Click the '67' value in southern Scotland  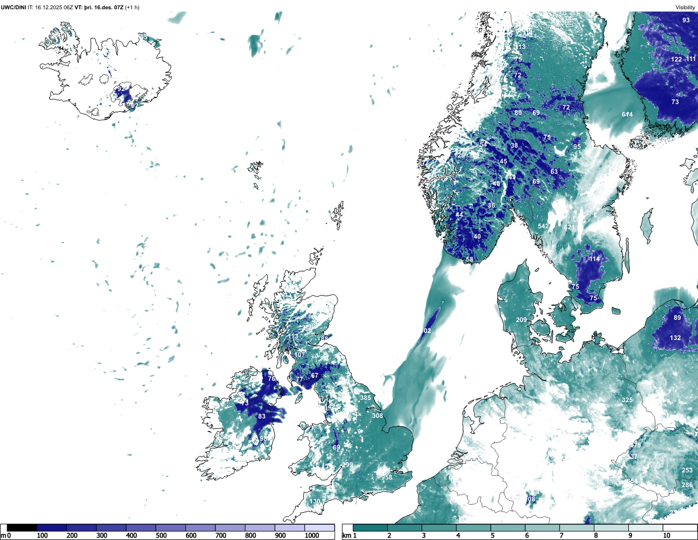[315, 376]
